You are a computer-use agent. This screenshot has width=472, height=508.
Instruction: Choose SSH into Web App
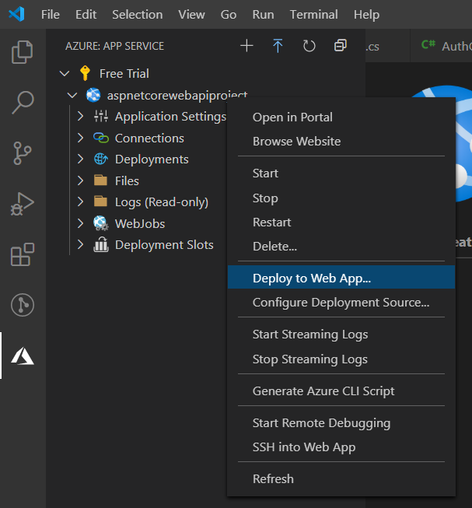click(341, 447)
